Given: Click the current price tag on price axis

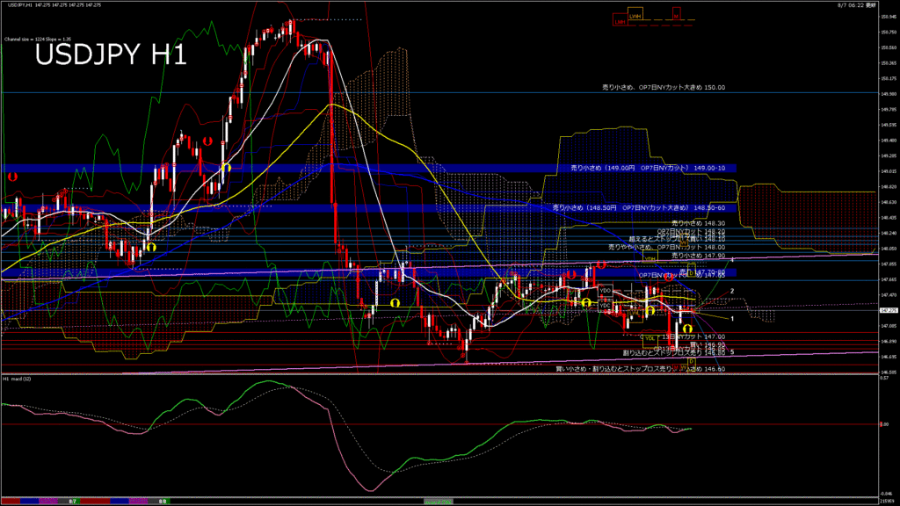Looking at the screenshot, I should 888,309.
